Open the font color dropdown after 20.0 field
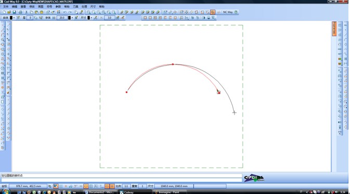 (x=72, y=18)
